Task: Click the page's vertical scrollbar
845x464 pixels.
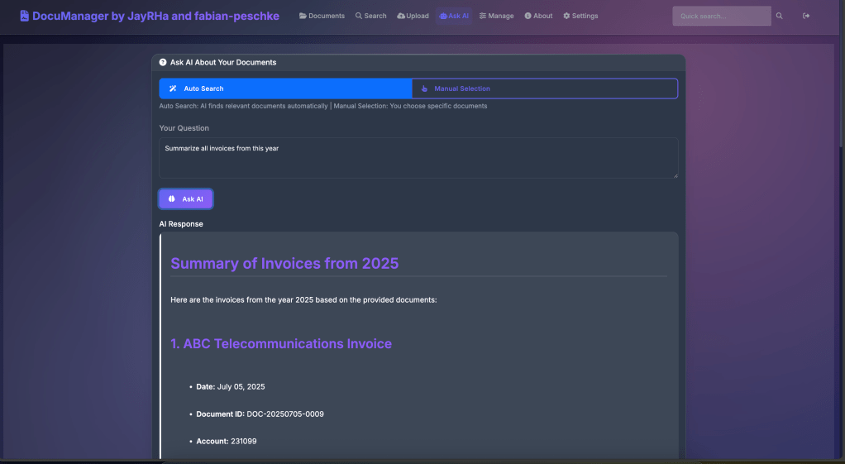Action: [x=839, y=248]
